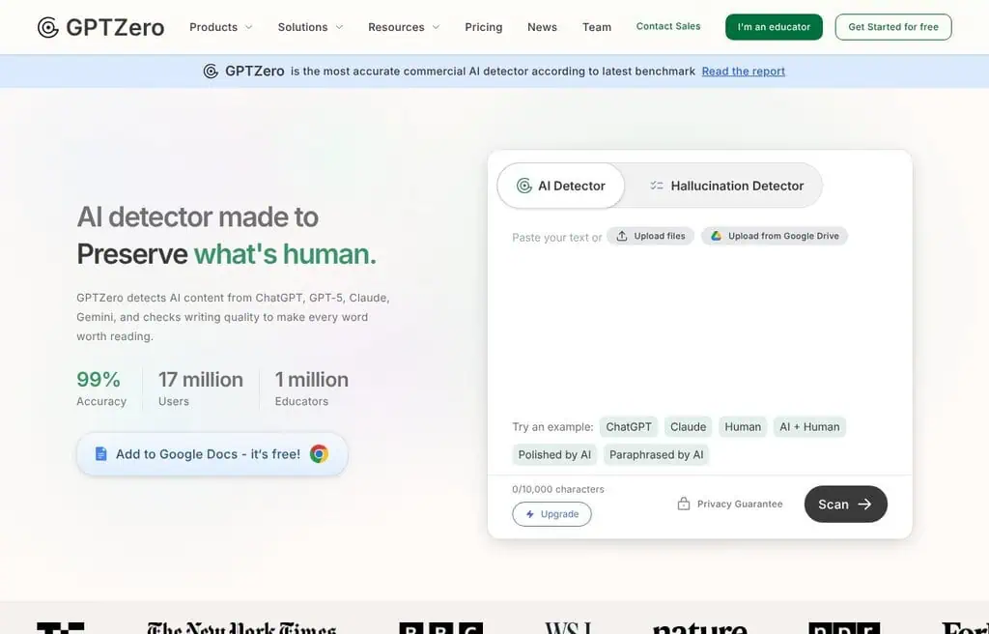Switch to the AI Detector tab
The width and height of the screenshot is (989, 634).
point(561,186)
